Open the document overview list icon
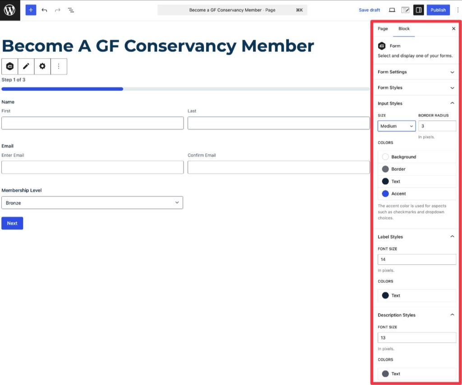The image size is (462, 385). (71, 10)
